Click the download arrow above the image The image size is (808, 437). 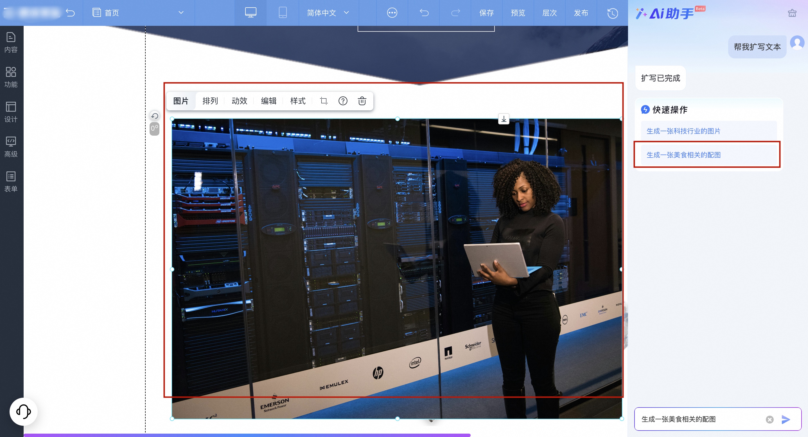pyautogui.click(x=504, y=119)
